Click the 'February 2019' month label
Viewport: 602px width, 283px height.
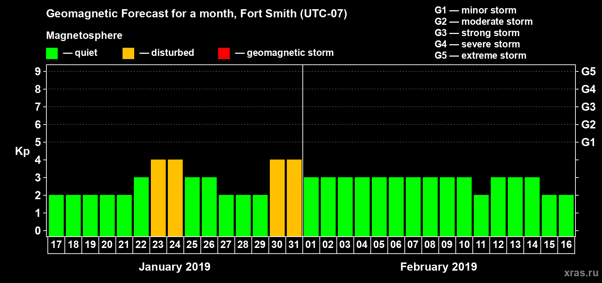pos(438,267)
